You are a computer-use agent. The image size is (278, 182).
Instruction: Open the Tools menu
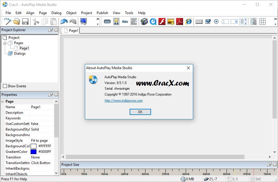pyautogui.click(x=129, y=13)
